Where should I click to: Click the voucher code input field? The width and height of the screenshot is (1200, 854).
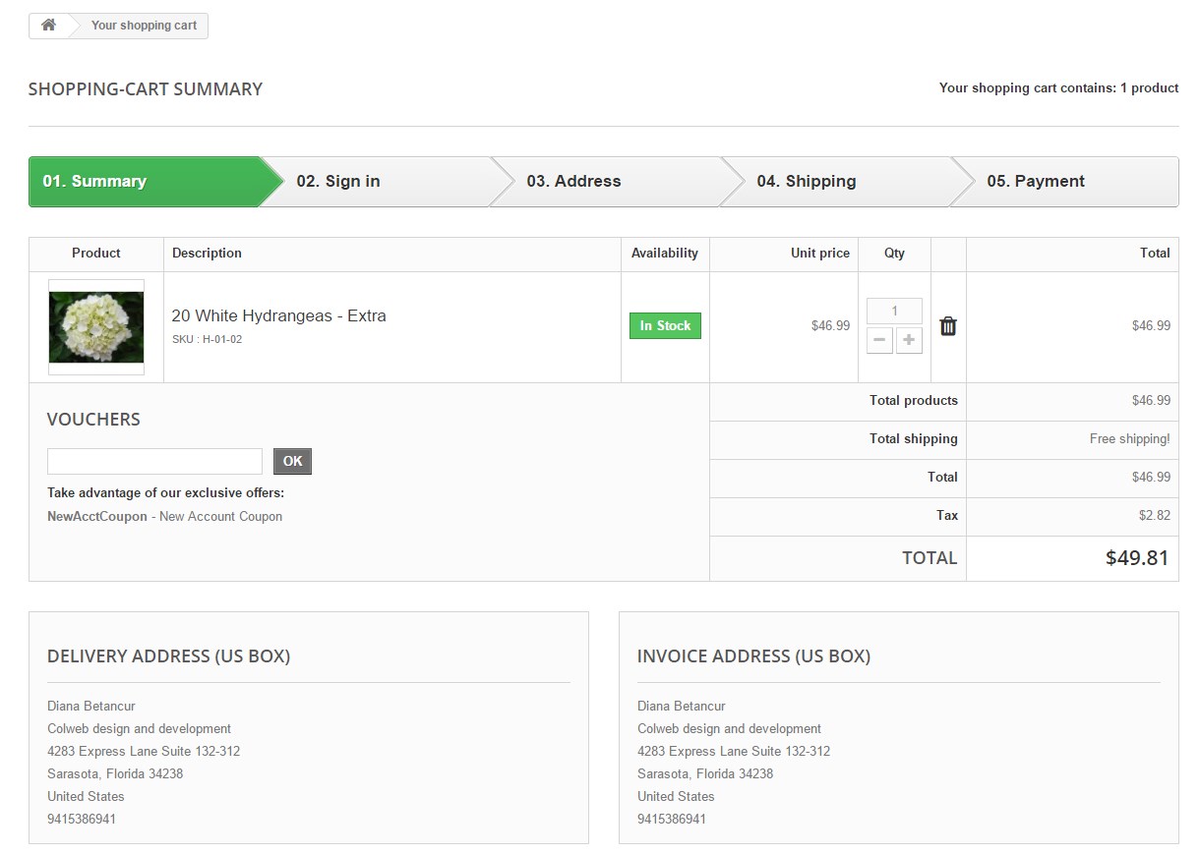pos(154,461)
